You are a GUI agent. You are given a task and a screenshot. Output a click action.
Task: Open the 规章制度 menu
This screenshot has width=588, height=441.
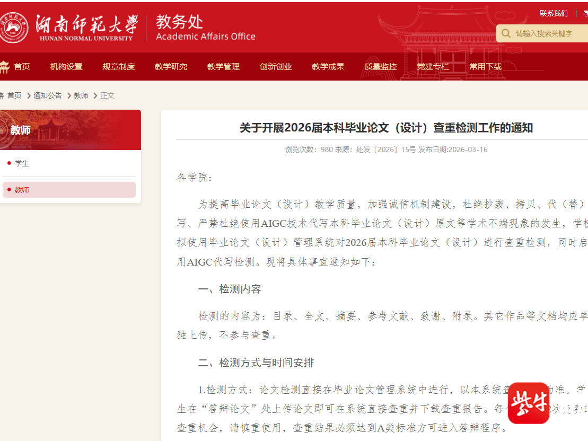coord(119,67)
